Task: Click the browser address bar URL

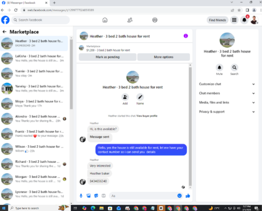Action: (x=60, y=10)
